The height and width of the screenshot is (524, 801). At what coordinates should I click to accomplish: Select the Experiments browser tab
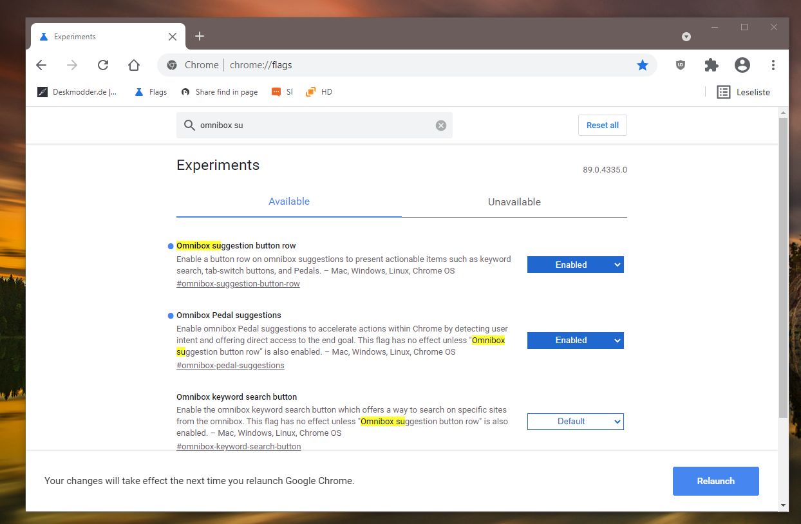pyautogui.click(x=108, y=37)
